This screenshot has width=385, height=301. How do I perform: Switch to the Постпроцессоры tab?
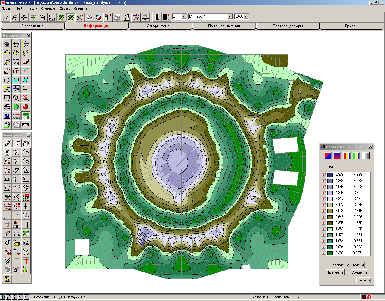pyautogui.click(x=287, y=26)
